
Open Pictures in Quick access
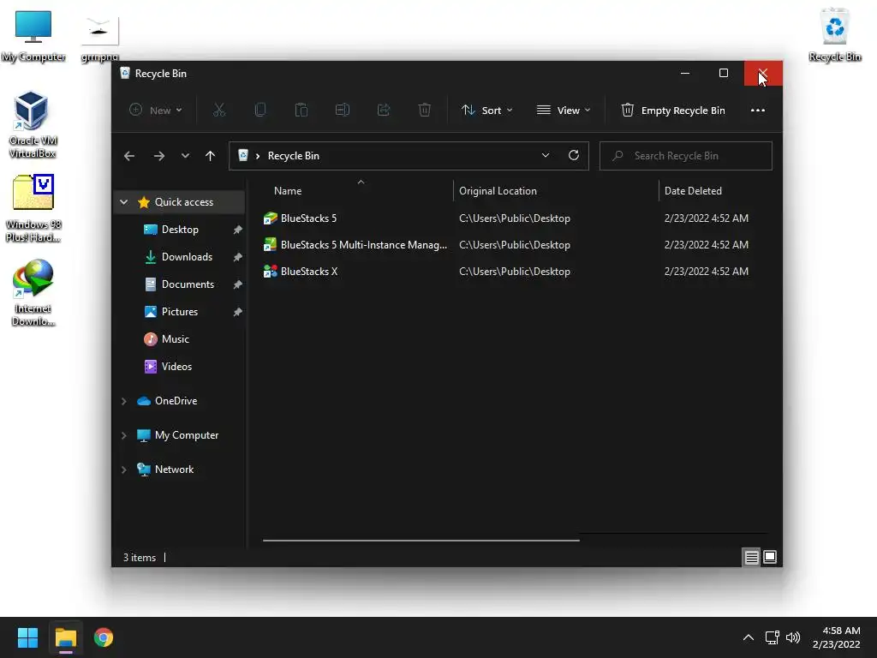pyautogui.click(x=180, y=312)
